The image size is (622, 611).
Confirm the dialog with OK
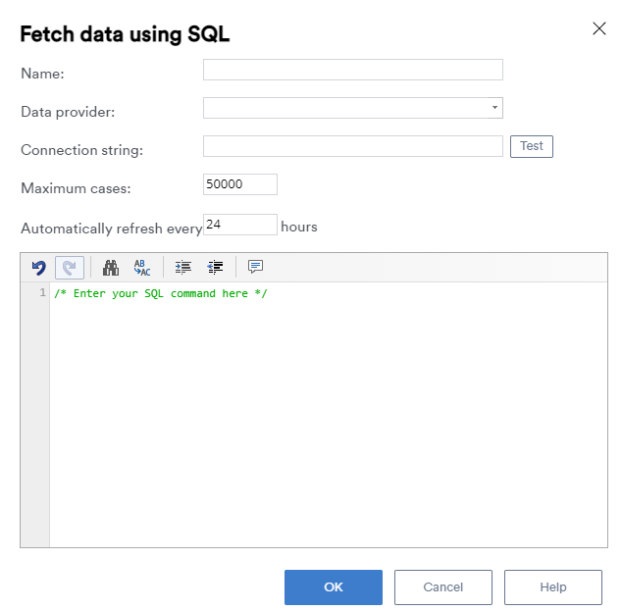point(334,587)
